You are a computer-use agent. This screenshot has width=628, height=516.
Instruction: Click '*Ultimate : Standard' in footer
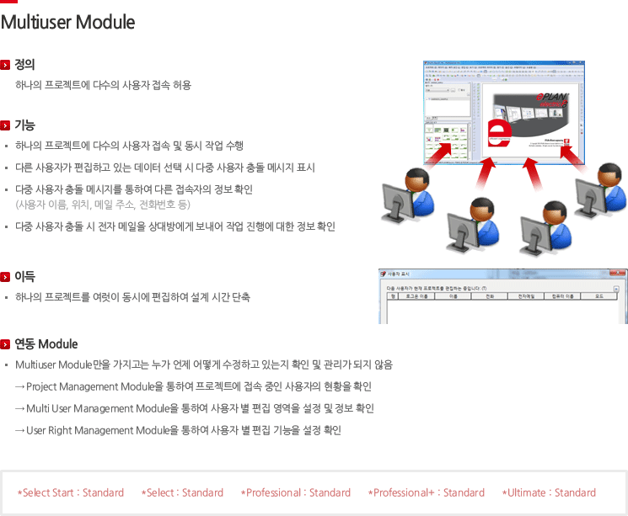coord(549,492)
